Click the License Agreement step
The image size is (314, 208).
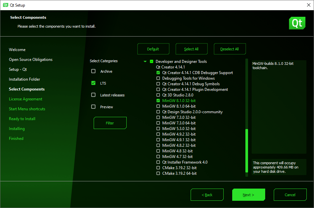[25, 99]
